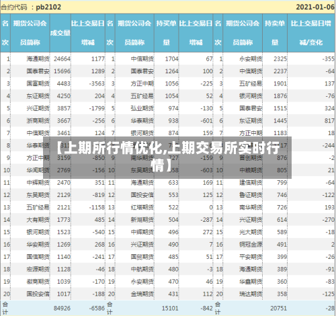Viewport: 336px width, 316px height.
Task: Click total long position 15101
Action: tap(170, 309)
